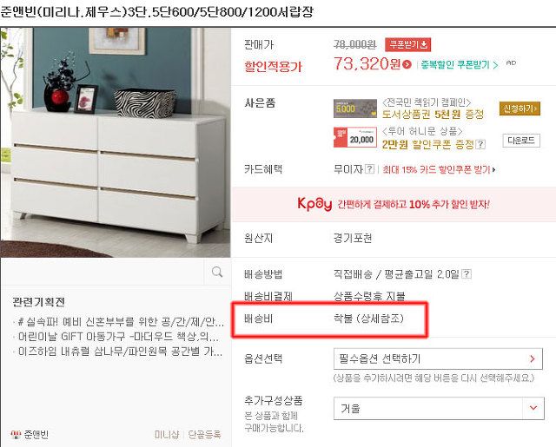Click the red arrow icon beside 73,320원

click(x=407, y=64)
